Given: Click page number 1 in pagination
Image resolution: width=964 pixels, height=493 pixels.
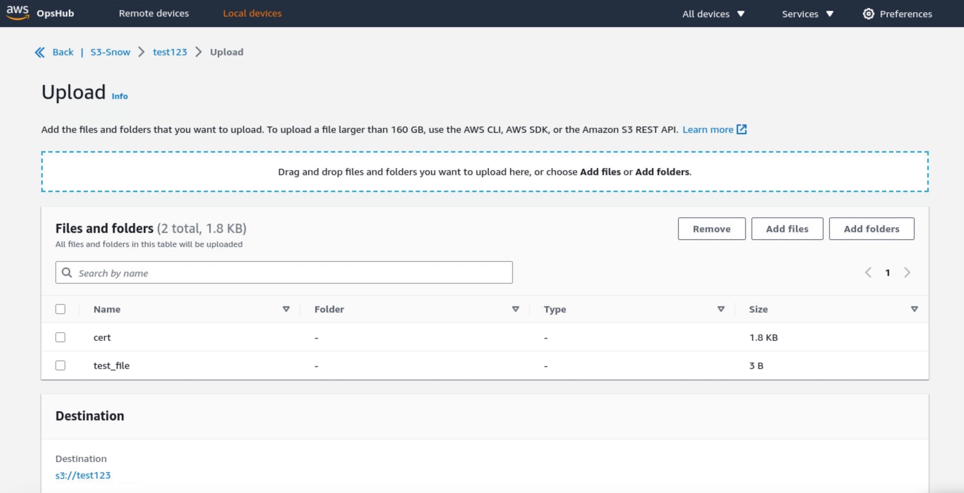Looking at the screenshot, I should (887, 273).
